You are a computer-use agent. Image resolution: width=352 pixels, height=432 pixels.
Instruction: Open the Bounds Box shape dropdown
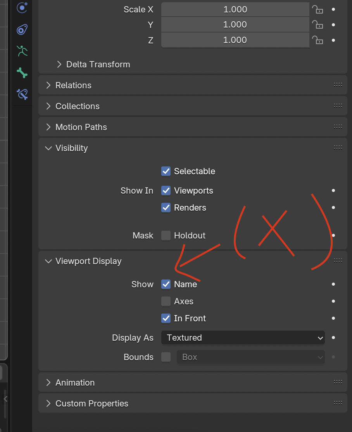coord(250,357)
